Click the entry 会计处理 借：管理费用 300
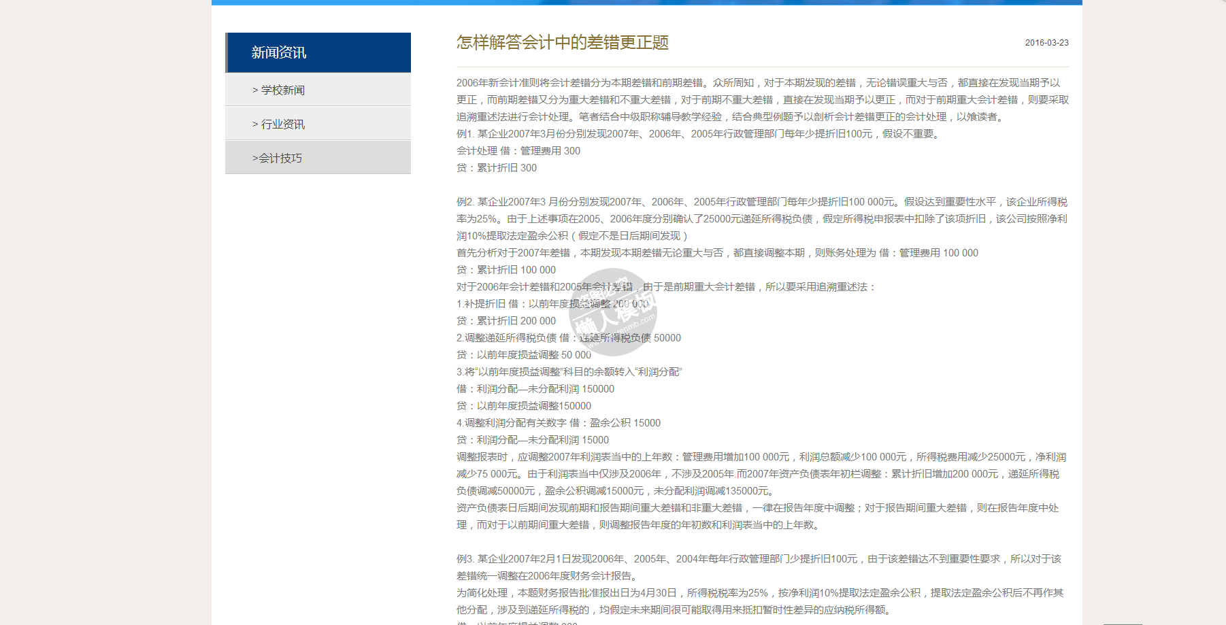 point(518,151)
